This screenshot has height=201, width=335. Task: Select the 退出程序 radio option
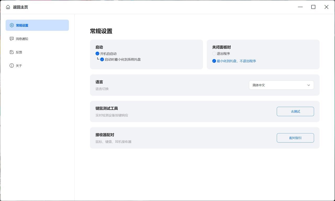(214, 54)
